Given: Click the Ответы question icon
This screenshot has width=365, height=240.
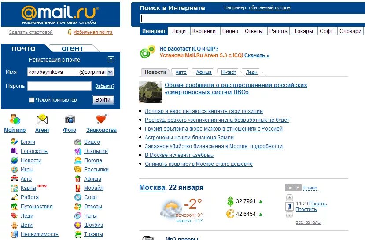Looking at the screenshot, I should pyautogui.click(x=78, y=206).
